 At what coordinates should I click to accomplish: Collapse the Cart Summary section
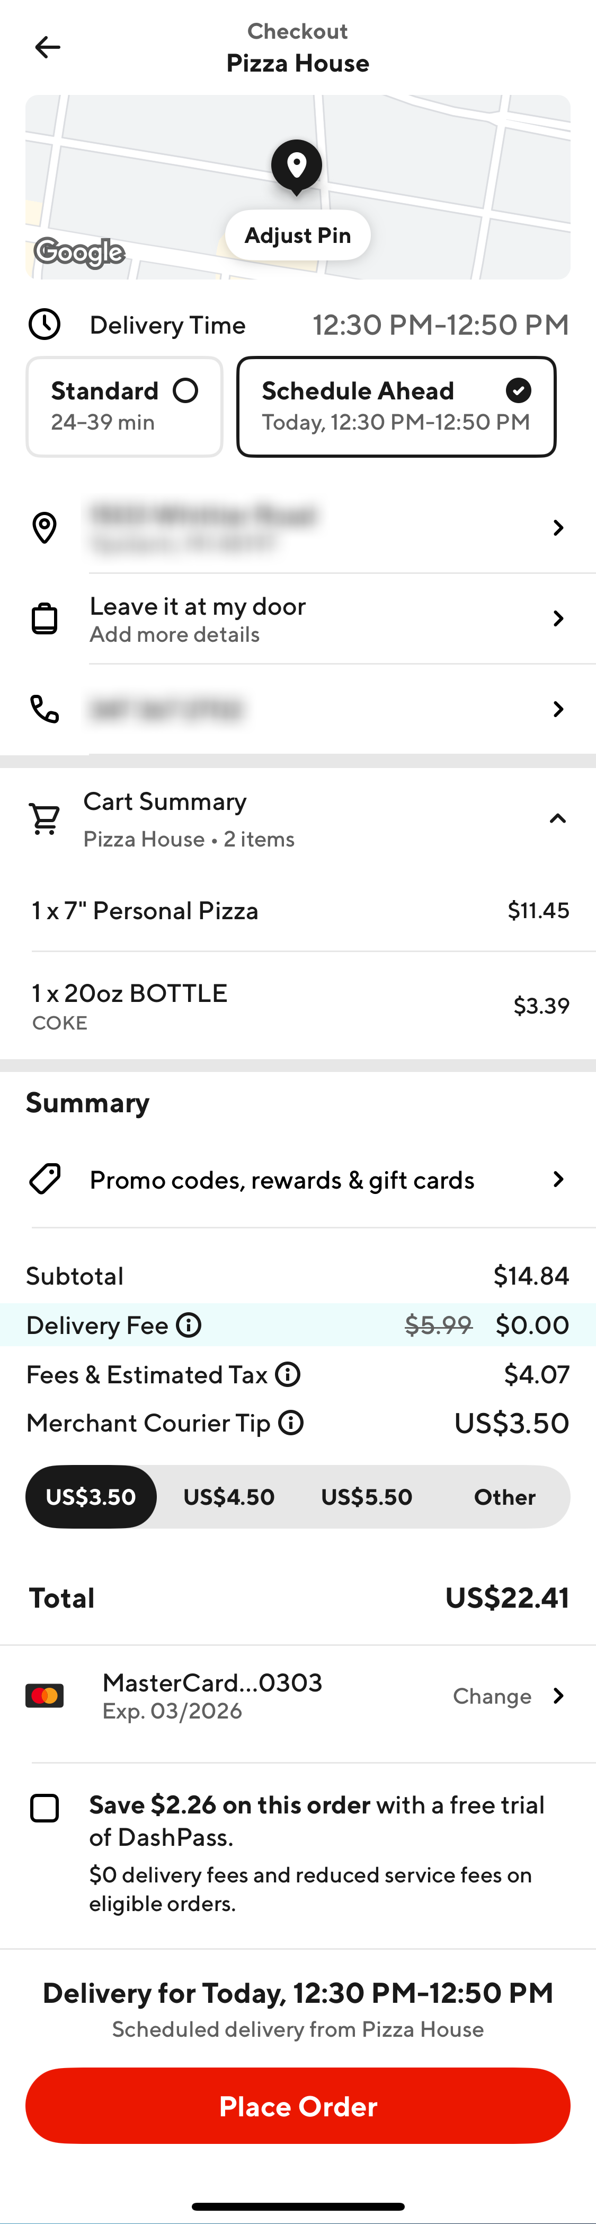point(557,818)
